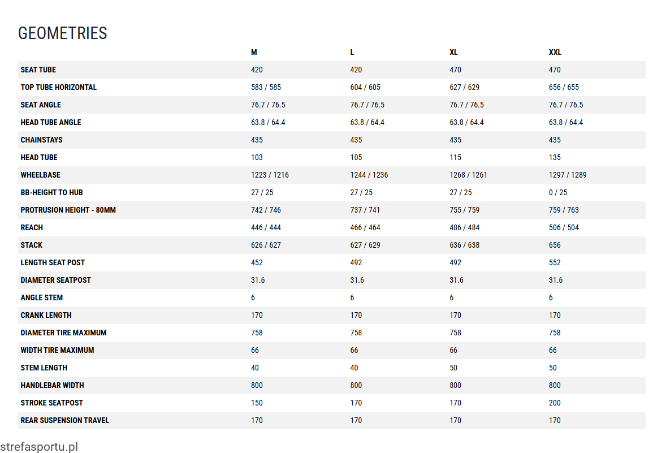Image resolution: width=666 pixels, height=453 pixels.
Task: Click the SEAT TUBE row label
Action: [38, 70]
